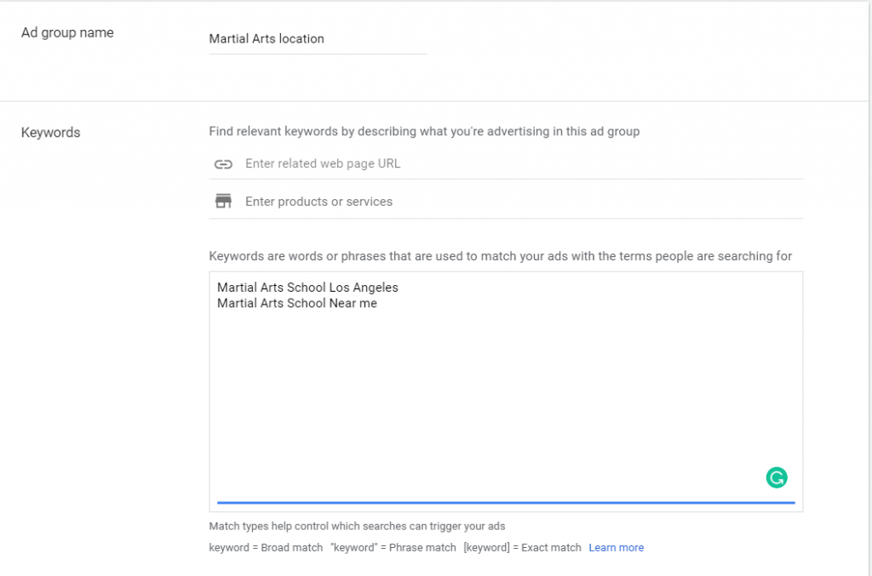Viewport: 872px width, 576px height.
Task: Click the storefront icon beside products field
Action: coord(223,202)
